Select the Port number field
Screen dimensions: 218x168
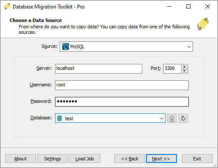tap(172, 69)
